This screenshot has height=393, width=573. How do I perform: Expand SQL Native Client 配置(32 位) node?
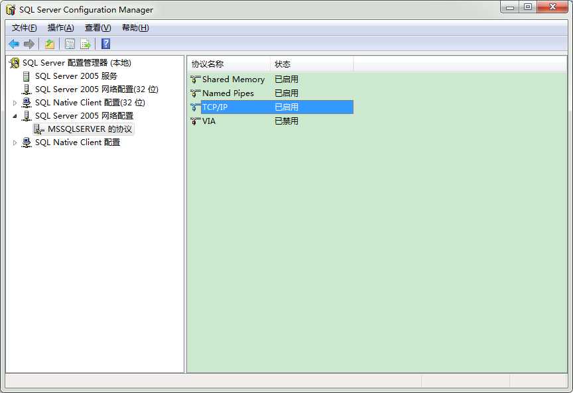(15, 103)
